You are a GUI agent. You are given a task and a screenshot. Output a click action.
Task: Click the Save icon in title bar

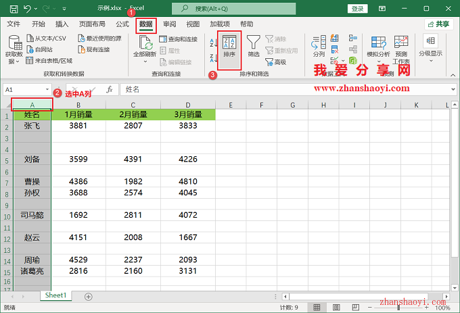click(14, 9)
